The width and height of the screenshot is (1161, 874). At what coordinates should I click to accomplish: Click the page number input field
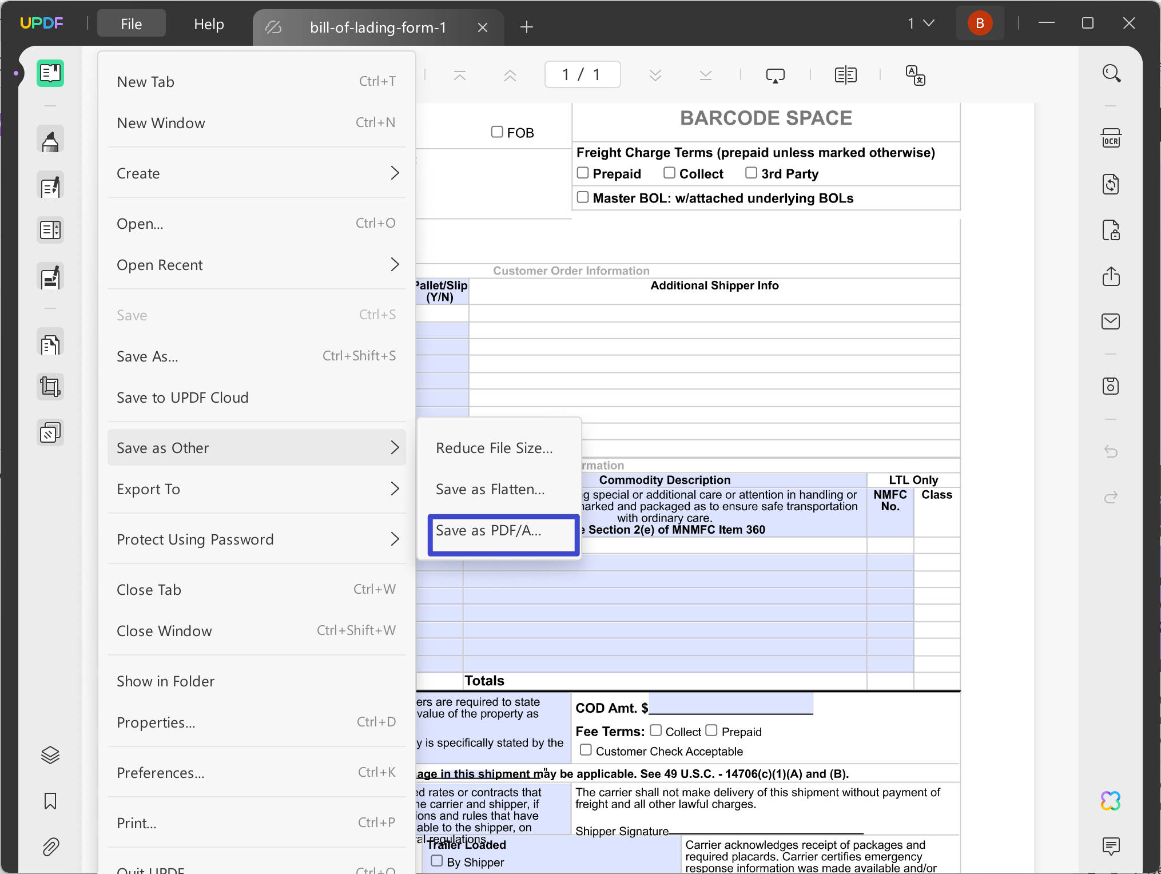[x=582, y=74]
